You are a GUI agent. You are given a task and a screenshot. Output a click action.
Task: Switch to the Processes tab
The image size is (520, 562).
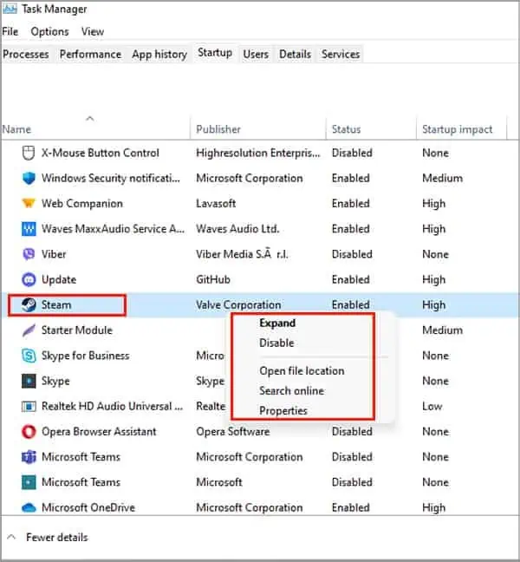26,54
